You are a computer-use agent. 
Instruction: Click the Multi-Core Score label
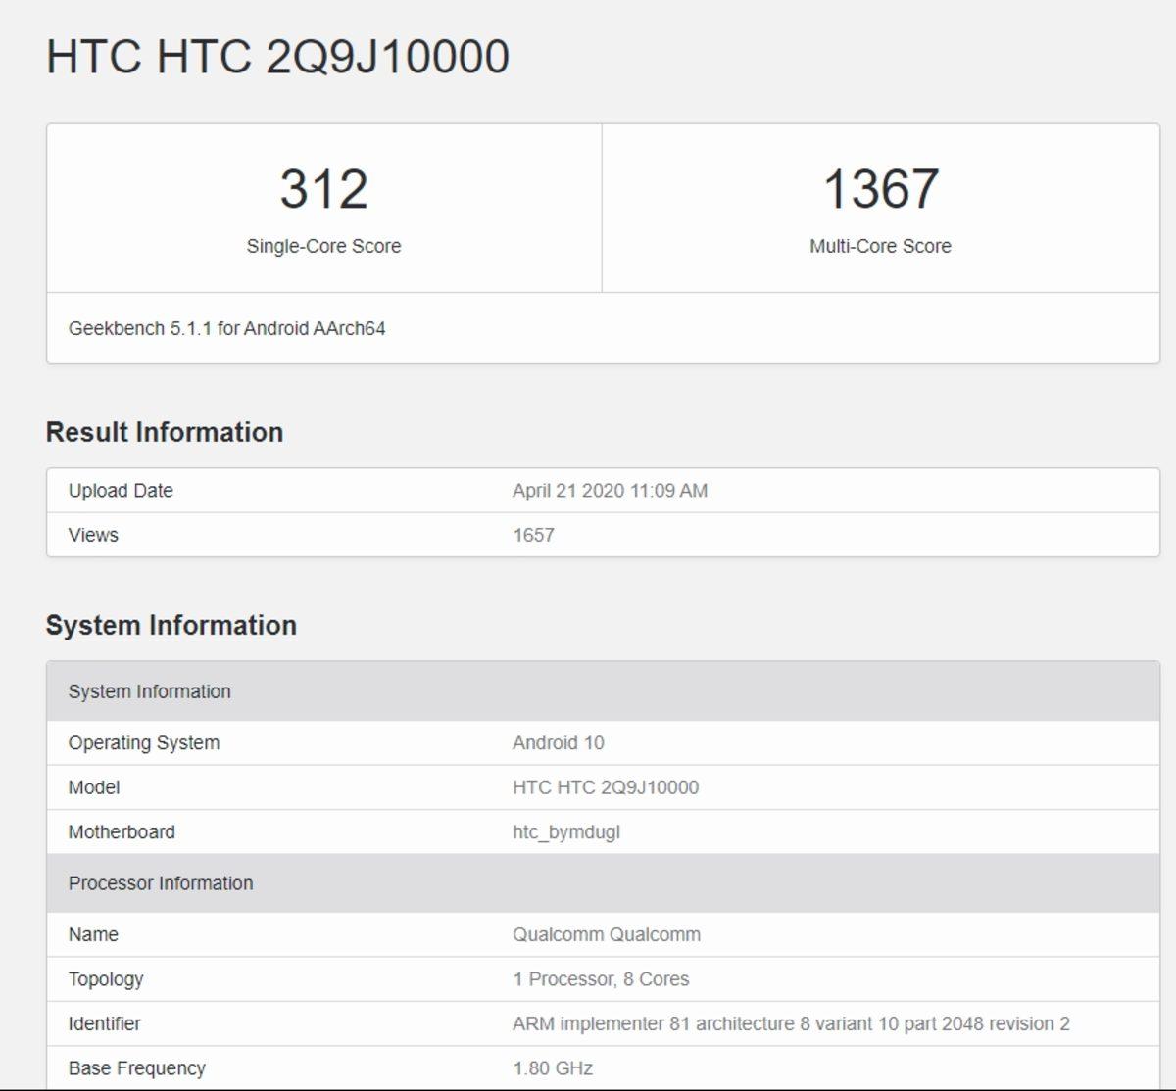tap(879, 246)
